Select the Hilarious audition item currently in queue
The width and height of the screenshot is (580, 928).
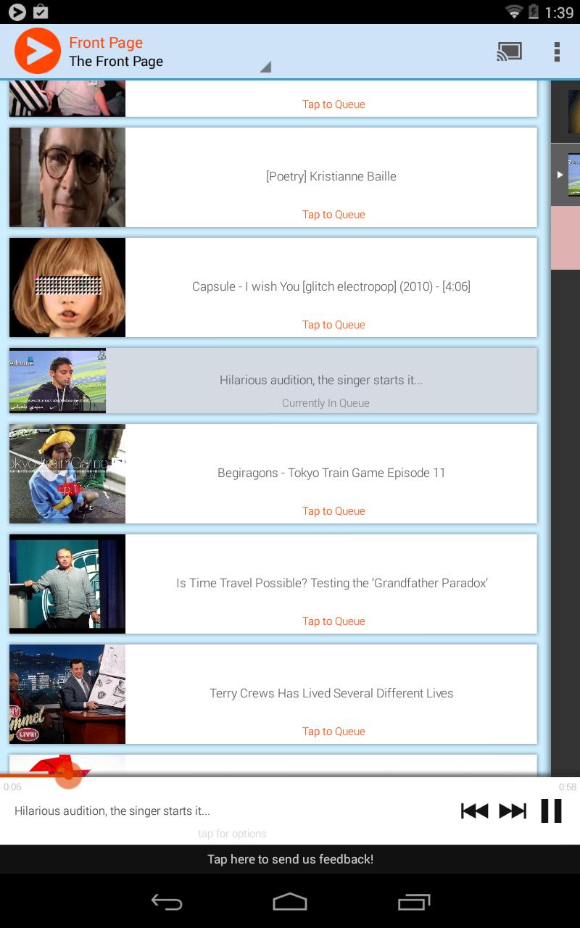[x=321, y=381]
